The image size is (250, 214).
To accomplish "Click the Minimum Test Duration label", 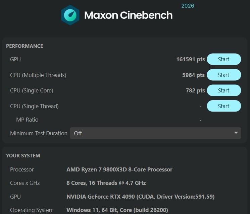I will click(39, 133).
